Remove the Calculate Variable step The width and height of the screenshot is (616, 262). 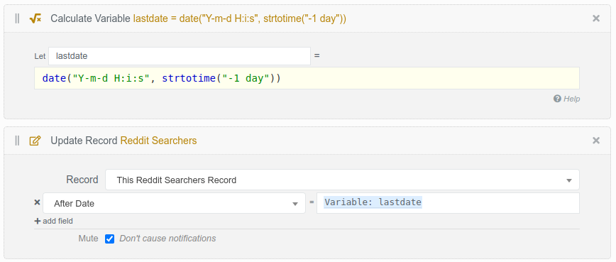click(x=596, y=18)
